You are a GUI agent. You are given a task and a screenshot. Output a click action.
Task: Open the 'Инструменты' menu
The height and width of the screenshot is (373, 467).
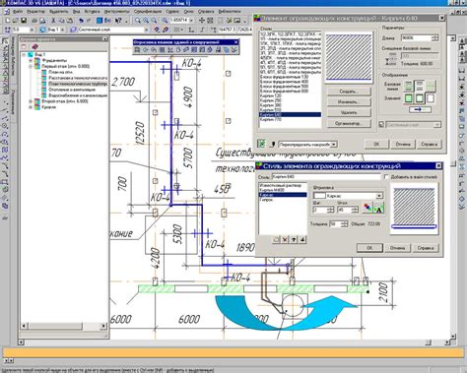(x=117, y=12)
